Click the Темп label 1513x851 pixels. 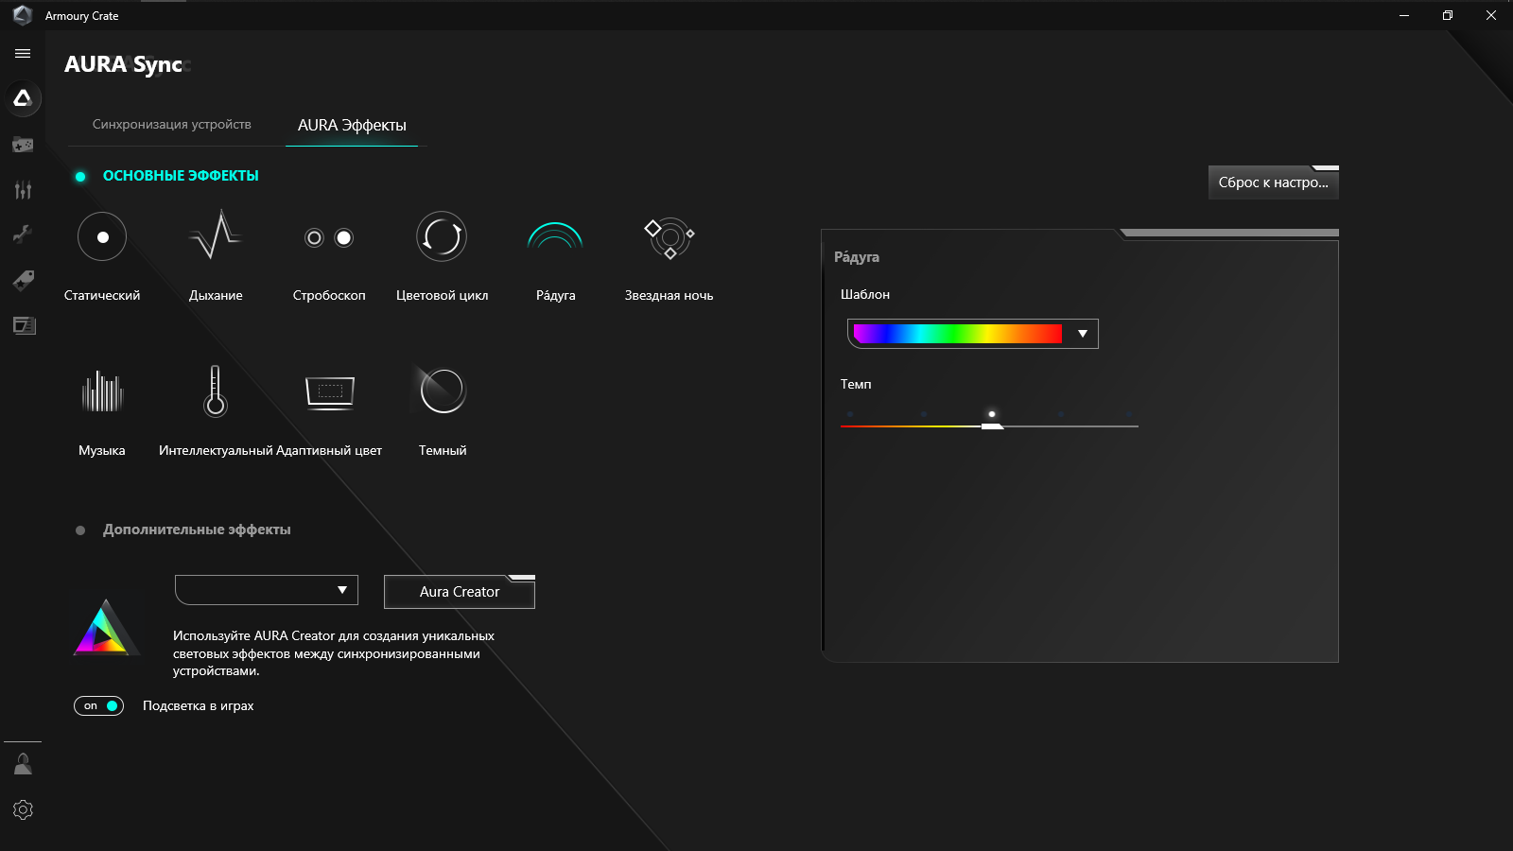point(856,385)
